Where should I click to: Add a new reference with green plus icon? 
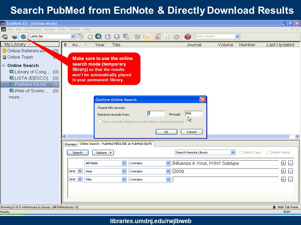(x=89, y=37)
